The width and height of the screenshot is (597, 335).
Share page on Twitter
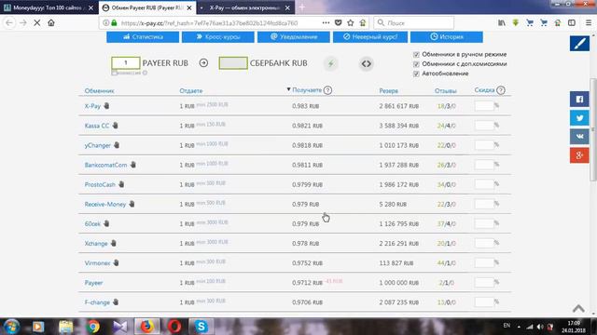579,118
